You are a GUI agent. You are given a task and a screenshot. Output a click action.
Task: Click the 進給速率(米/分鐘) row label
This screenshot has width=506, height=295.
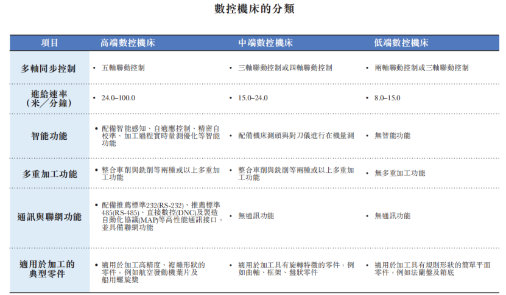click(x=49, y=99)
